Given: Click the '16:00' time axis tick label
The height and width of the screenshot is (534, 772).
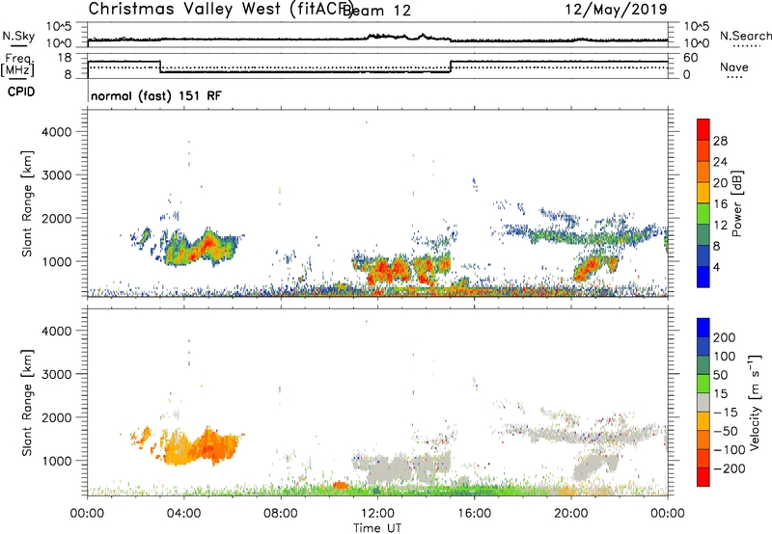Looking at the screenshot, I should [x=474, y=514].
